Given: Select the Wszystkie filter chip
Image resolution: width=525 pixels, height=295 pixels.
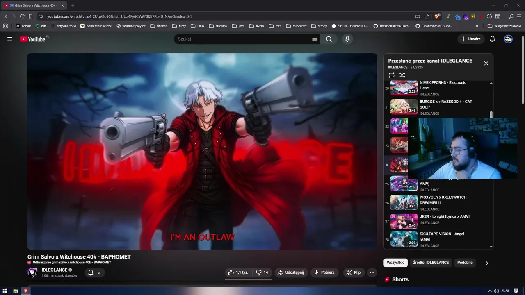Looking at the screenshot, I should pyautogui.click(x=395, y=263).
